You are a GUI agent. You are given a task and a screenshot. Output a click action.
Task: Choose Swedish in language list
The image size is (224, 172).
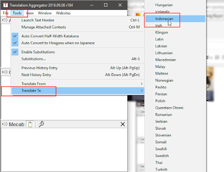pos(175,156)
